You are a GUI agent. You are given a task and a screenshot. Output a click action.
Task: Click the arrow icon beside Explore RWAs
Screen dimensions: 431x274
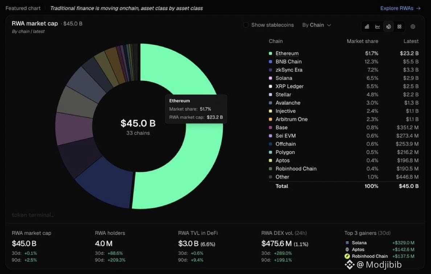(x=418, y=8)
